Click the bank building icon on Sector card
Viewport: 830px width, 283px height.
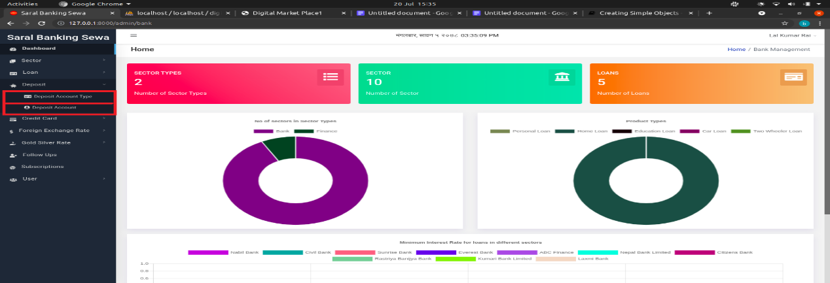point(562,77)
